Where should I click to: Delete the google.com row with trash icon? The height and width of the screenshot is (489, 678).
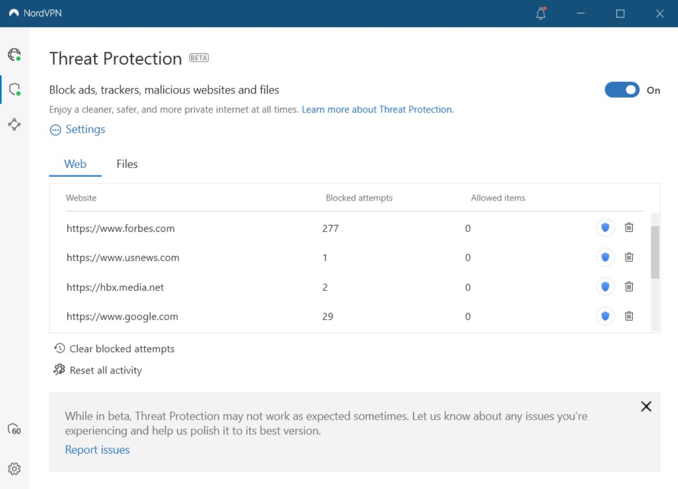(629, 316)
